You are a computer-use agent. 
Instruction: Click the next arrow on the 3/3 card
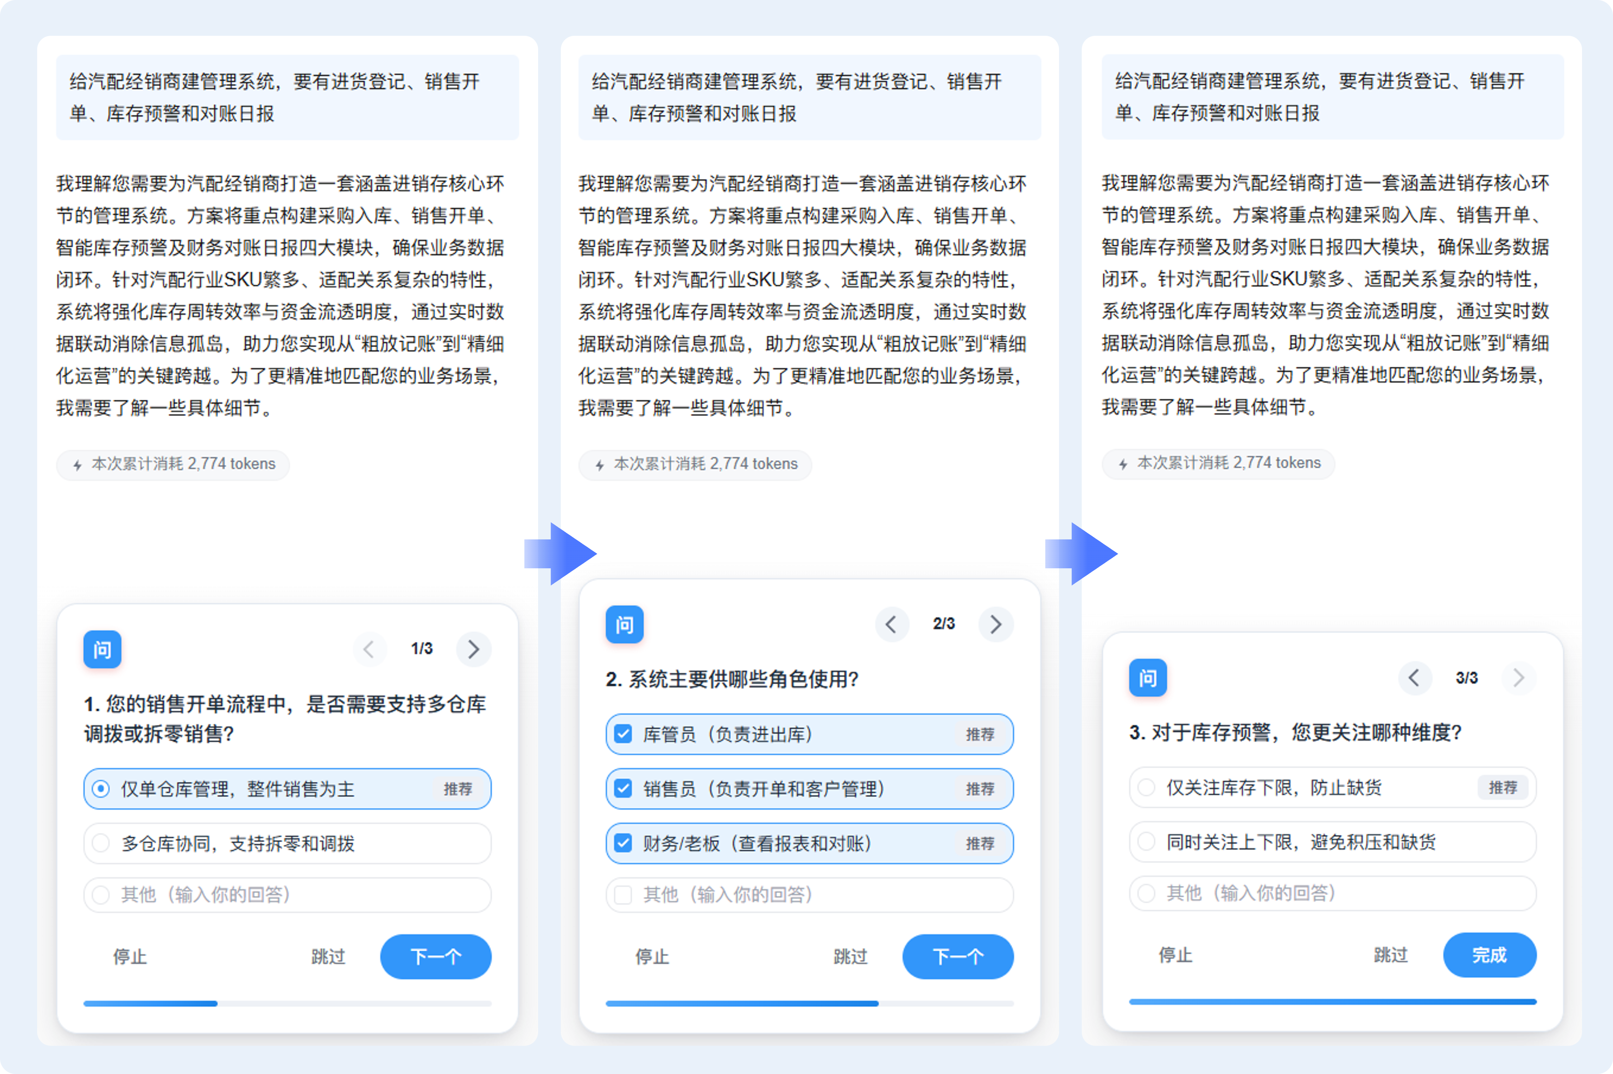coord(1518,677)
